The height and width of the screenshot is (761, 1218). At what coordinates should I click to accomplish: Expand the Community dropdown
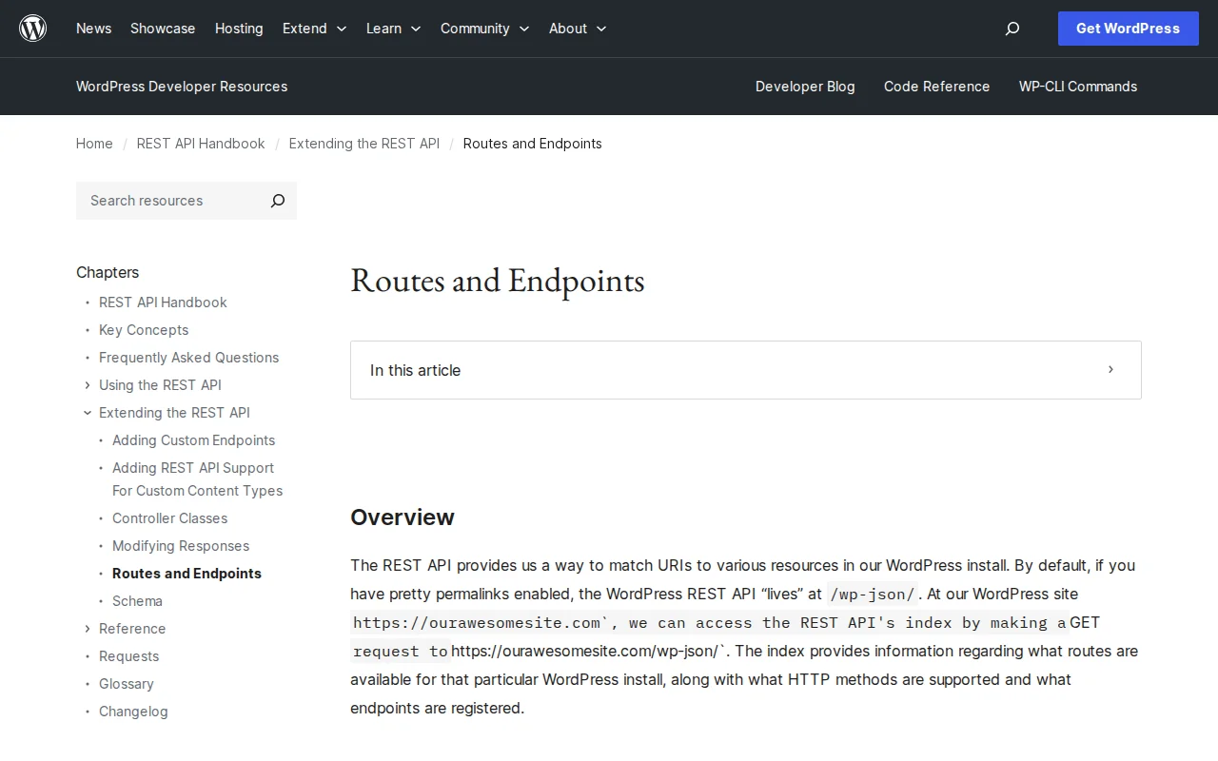click(484, 29)
